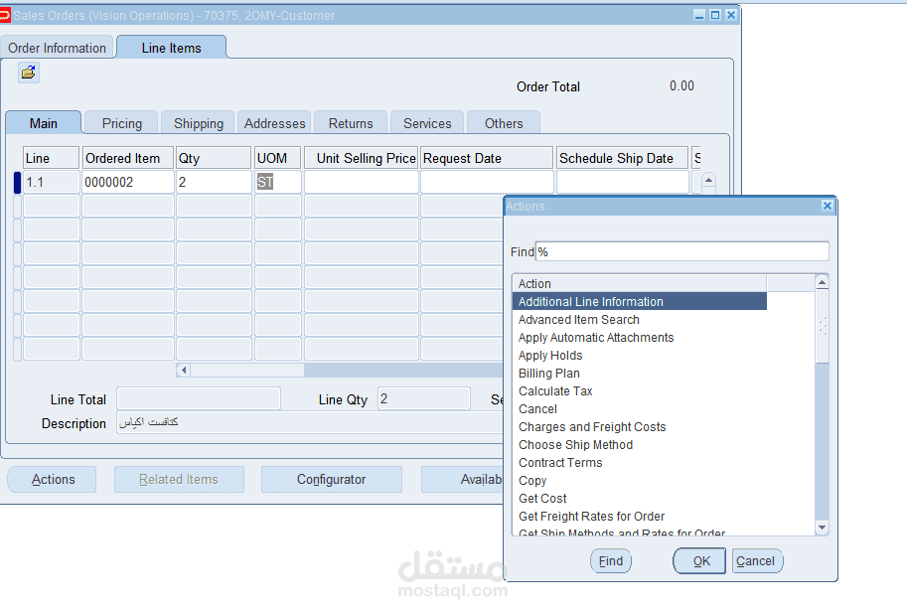Click the Description field with Arabic text

tap(310, 423)
